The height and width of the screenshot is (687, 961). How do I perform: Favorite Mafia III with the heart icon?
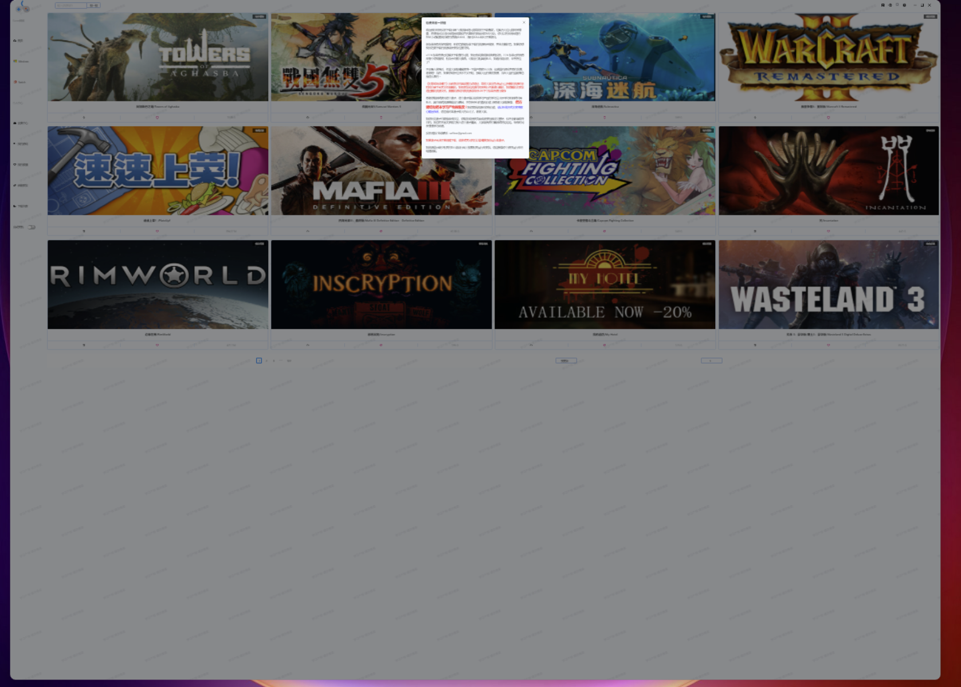point(381,231)
